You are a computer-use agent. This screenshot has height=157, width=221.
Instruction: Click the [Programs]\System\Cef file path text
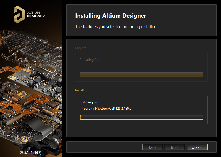pyautogui.click(x=105, y=108)
